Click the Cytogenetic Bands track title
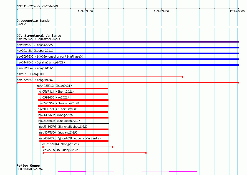Screen dimensions: 247x175 pos(33,21)
